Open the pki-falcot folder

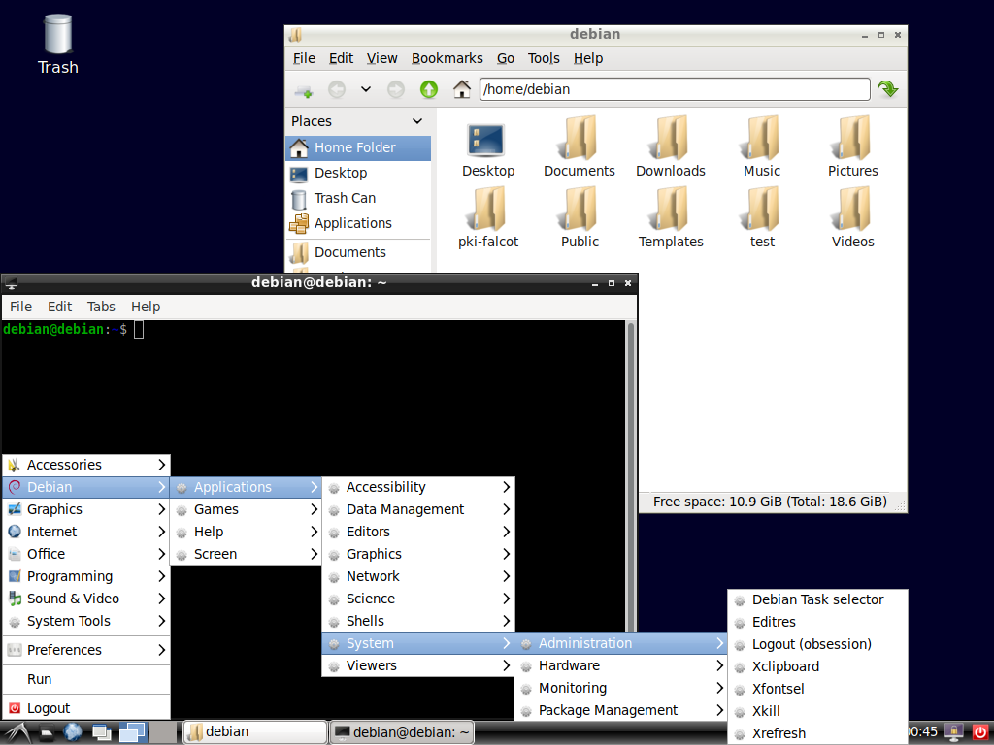(x=487, y=215)
